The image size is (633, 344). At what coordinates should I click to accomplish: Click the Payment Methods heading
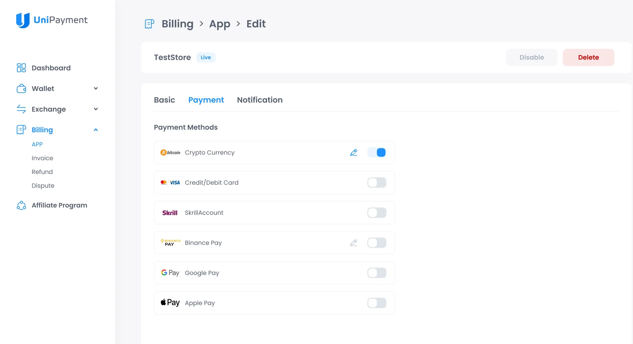pyautogui.click(x=186, y=127)
